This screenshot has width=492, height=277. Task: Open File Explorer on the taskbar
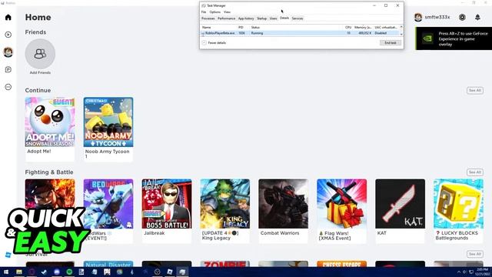19,272
